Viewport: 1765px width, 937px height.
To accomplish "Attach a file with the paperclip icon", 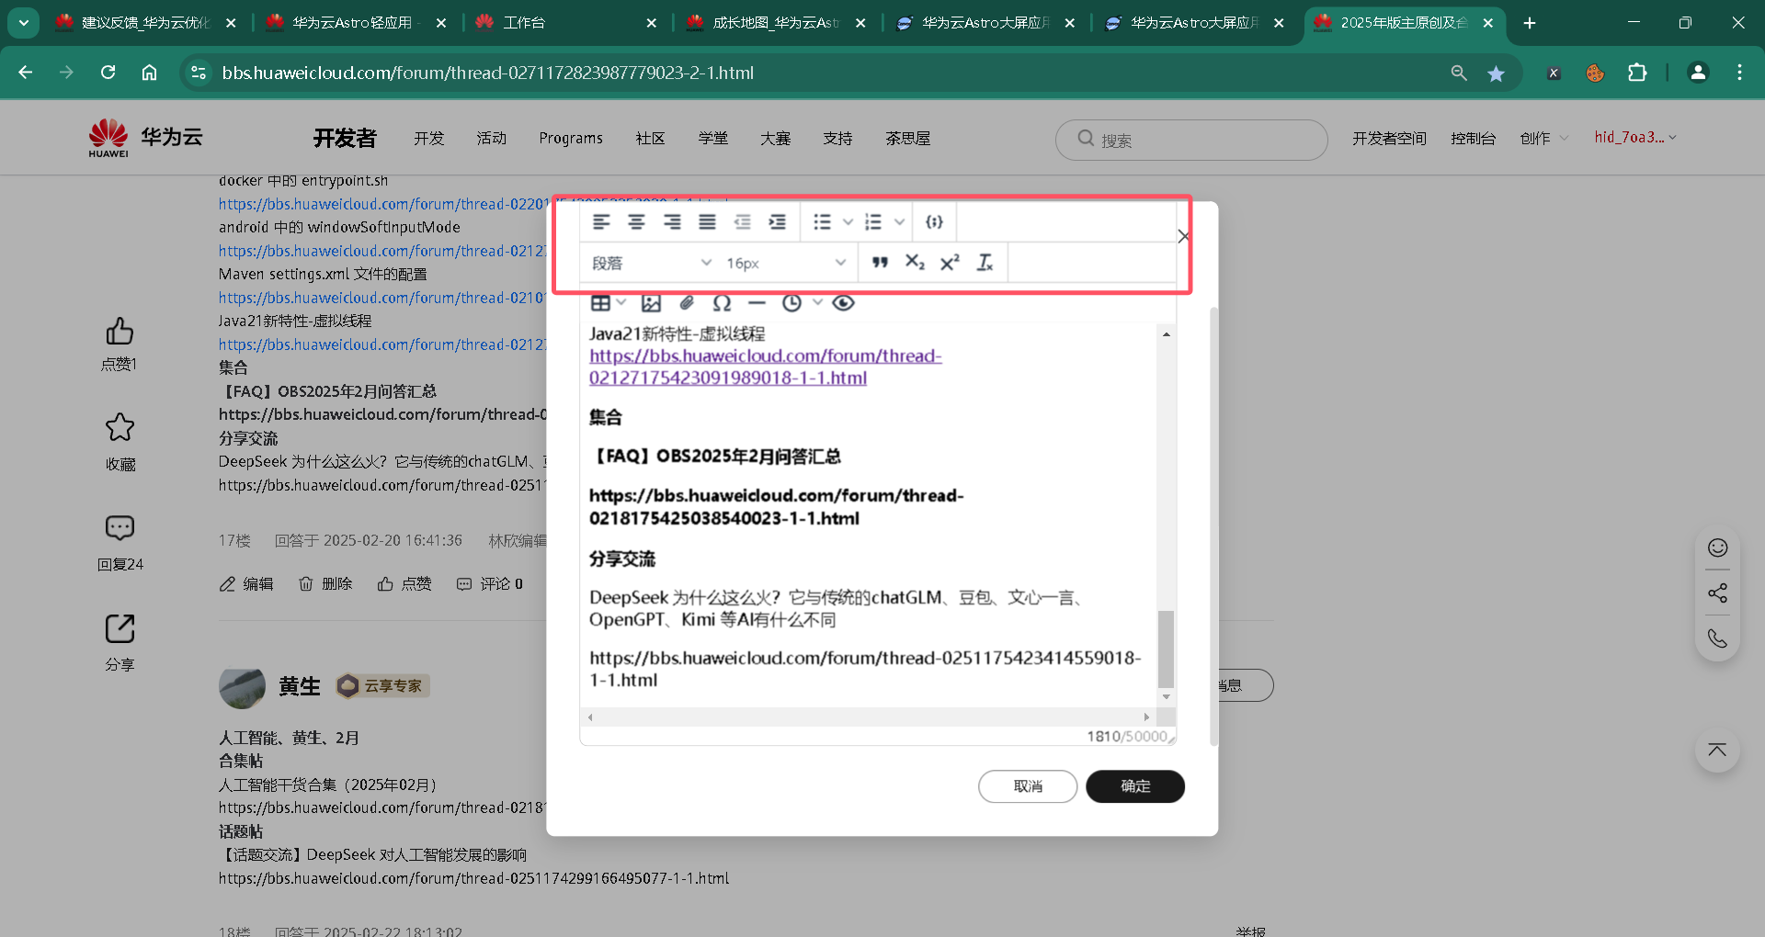I will (687, 303).
